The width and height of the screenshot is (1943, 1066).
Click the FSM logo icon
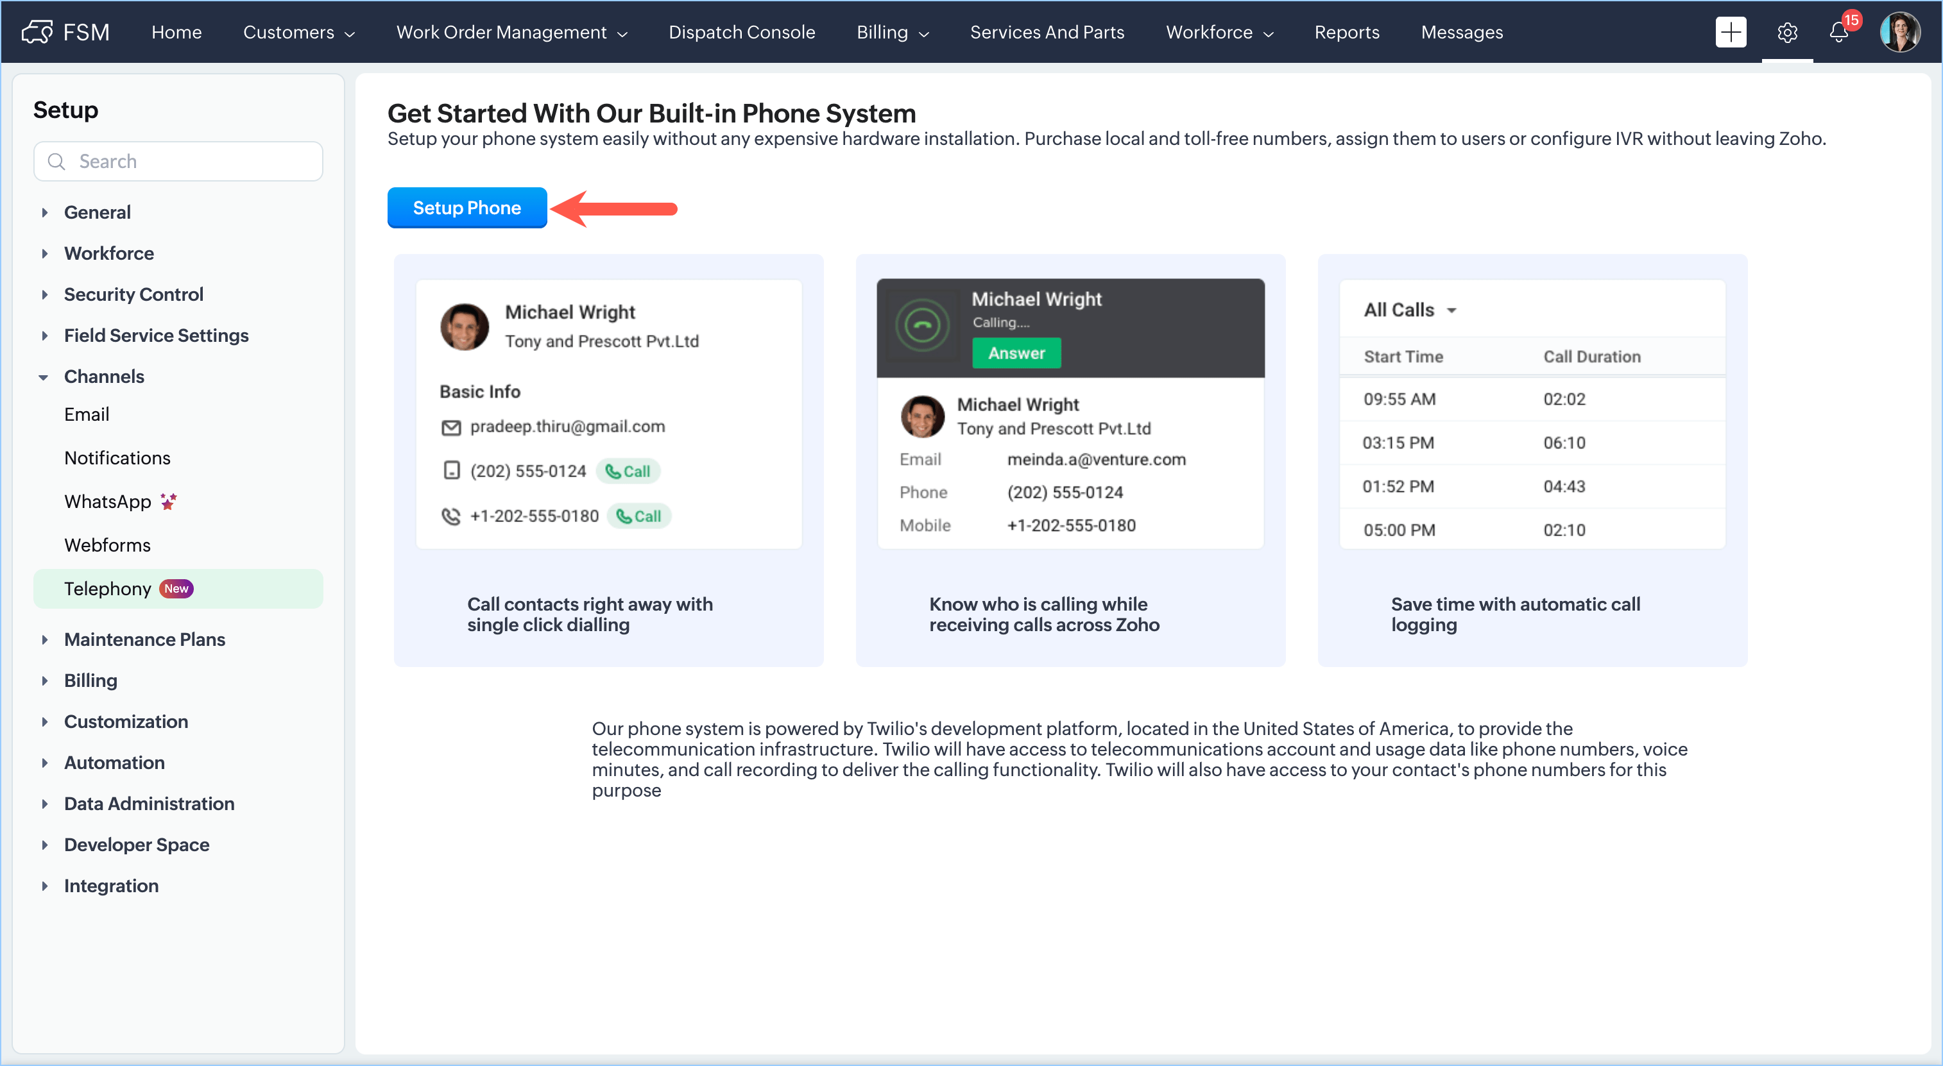pyautogui.click(x=36, y=33)
